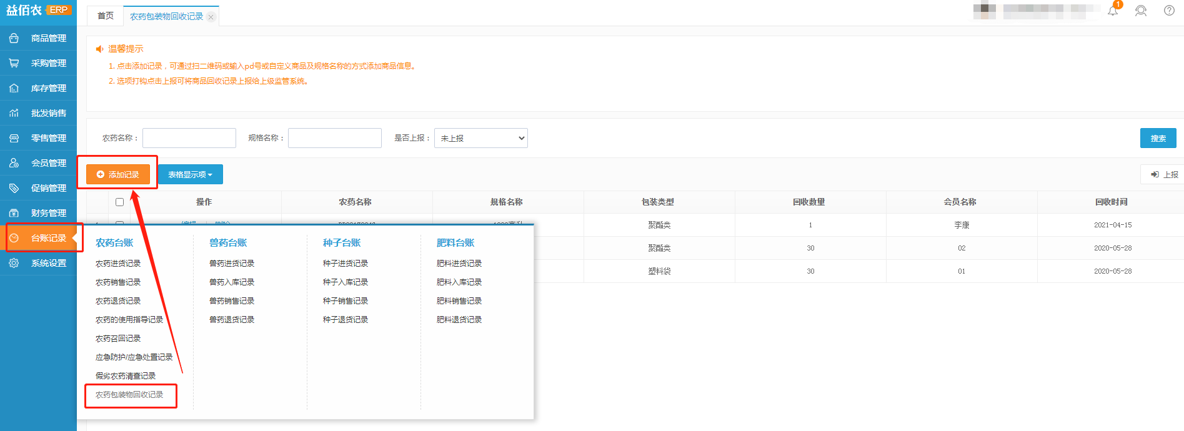The height and width of the screenshot is (431, 1184).
Task: Click the 添加记录 button
Action: coord(118,175)
